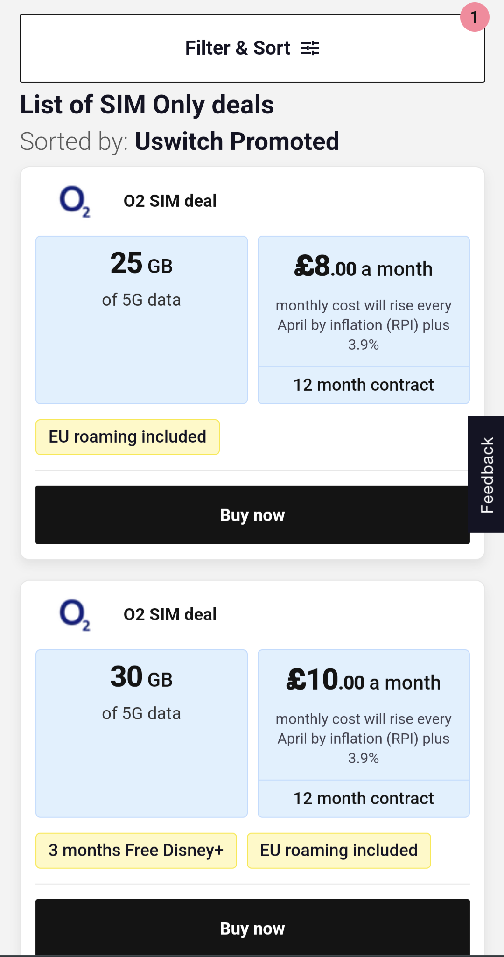Click the active filter count badge
The height and width of the screenshot is (957, 504).
click(474, 17)
